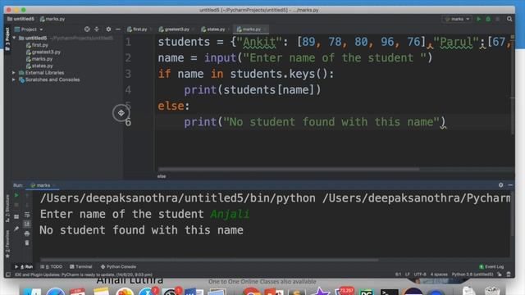Expand Scratches and Consoles node
This screenshot has width=525, height=295.
point(14,79)
